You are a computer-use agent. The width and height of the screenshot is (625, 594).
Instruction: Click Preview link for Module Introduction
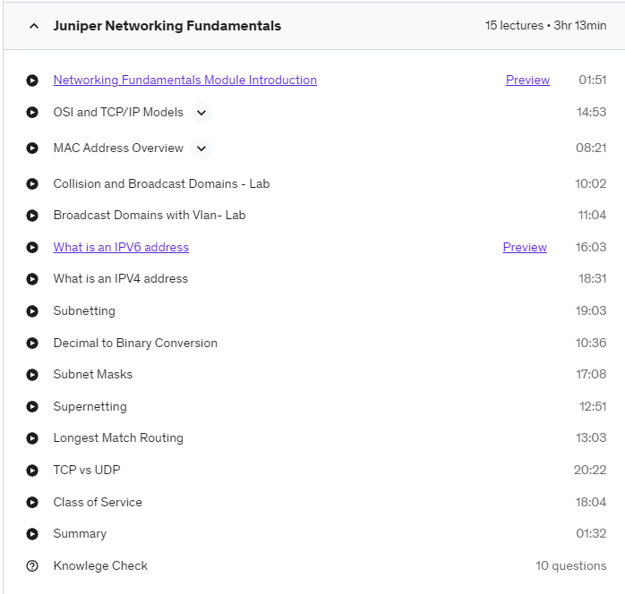coord(527,80)
